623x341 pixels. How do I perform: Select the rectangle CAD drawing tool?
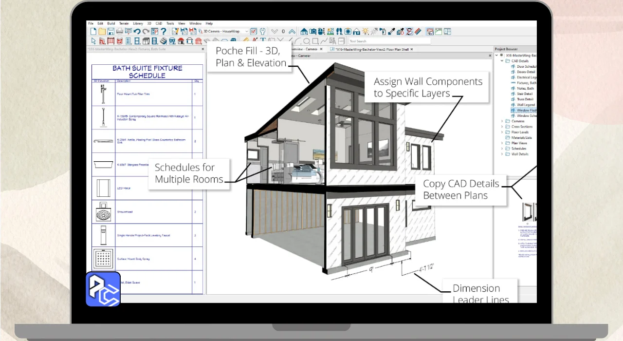point(315,41)
